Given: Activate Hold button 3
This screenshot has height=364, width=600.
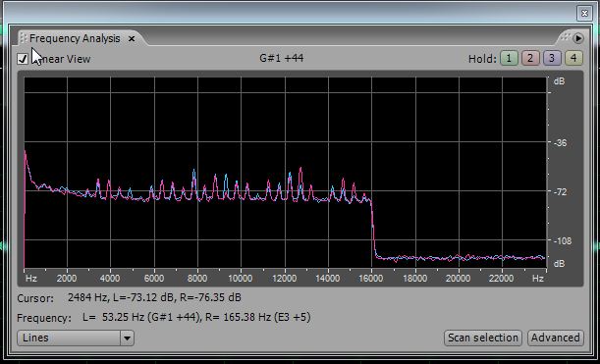Looking at the screenshot, I should pyautogui.click(x=552, y=58).
